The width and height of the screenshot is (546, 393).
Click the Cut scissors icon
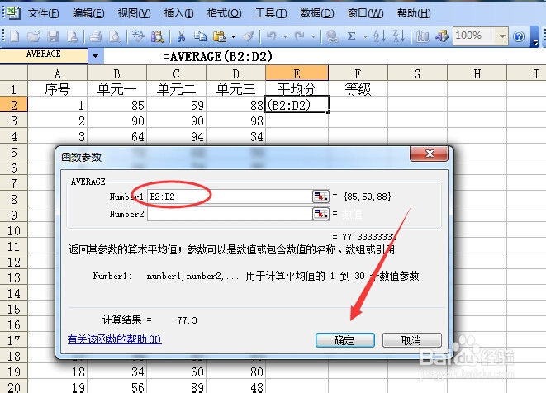[x=181, y=36]
